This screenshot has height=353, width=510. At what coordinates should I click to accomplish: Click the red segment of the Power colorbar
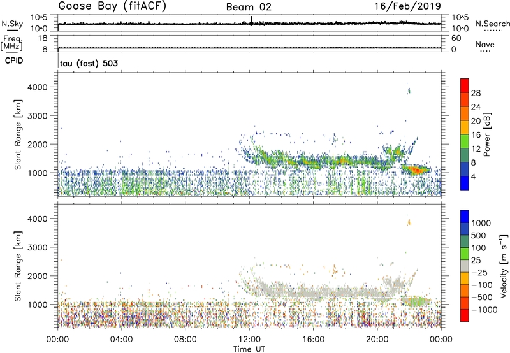[465, 85]
